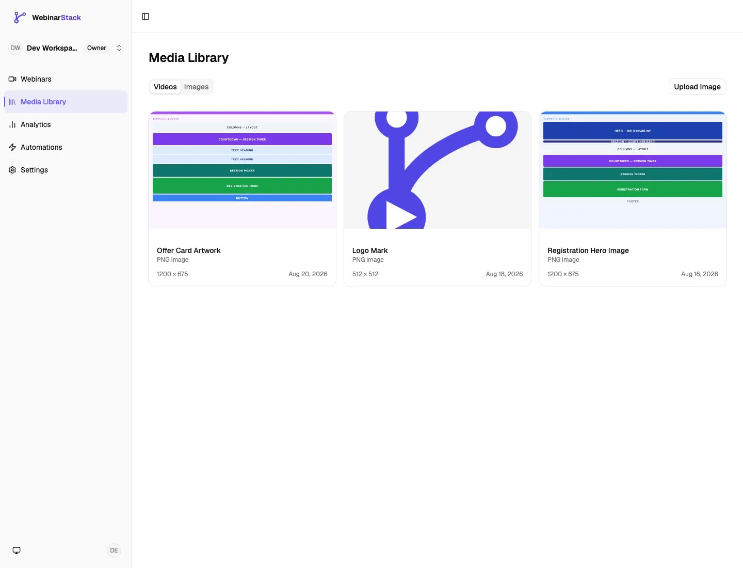Go to Analytics
This screenshot has height=568, width=743.
click(66, 124)
